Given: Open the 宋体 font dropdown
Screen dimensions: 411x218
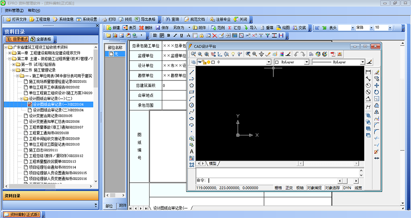Looking at the screenshot, I should pyautogui.click(x=371, y=28).
